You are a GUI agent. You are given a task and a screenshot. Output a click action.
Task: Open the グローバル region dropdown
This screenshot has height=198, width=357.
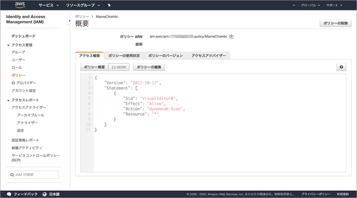[310, 5]
